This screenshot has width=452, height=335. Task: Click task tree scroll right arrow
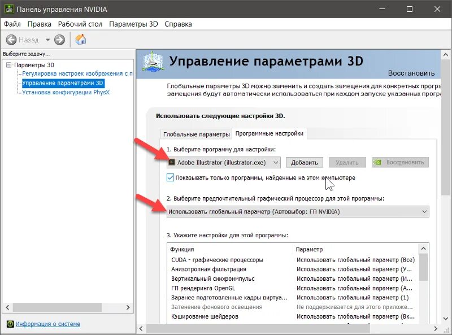[128, 307]
